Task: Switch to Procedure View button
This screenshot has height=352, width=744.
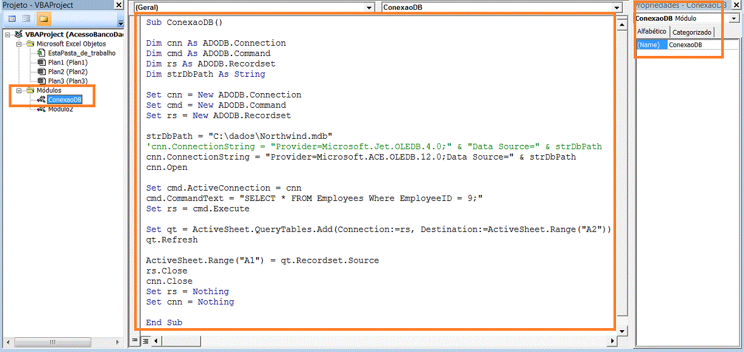Action: (135, 341)
